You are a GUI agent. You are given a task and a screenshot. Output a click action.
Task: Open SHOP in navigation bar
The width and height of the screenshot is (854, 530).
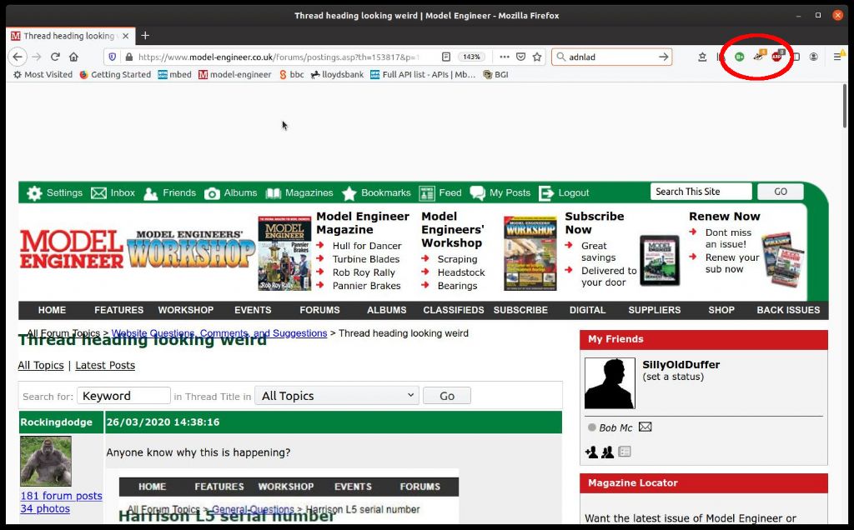tap(721, 310)
